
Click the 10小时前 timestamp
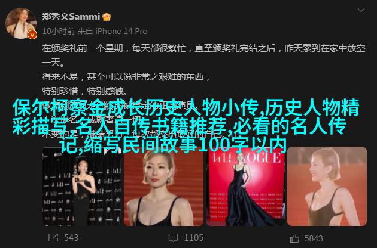59,31
